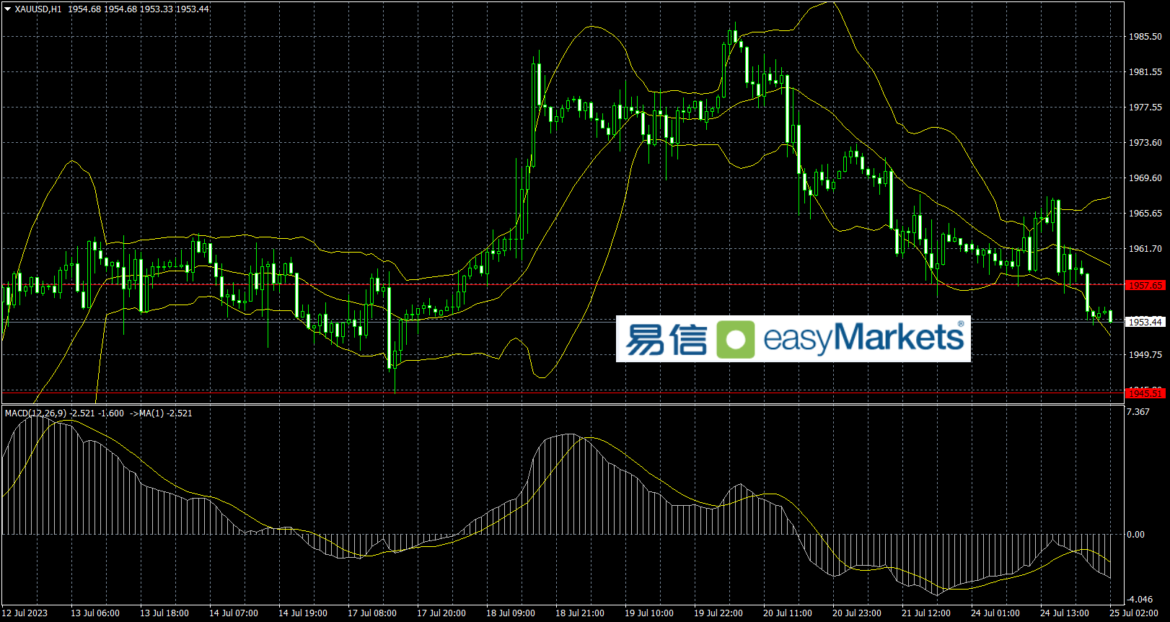Click the 20 Jul 11:00 time label
Image resolution: width=1170 pixels, height=622 pixels.
click(x=788, y=613)
